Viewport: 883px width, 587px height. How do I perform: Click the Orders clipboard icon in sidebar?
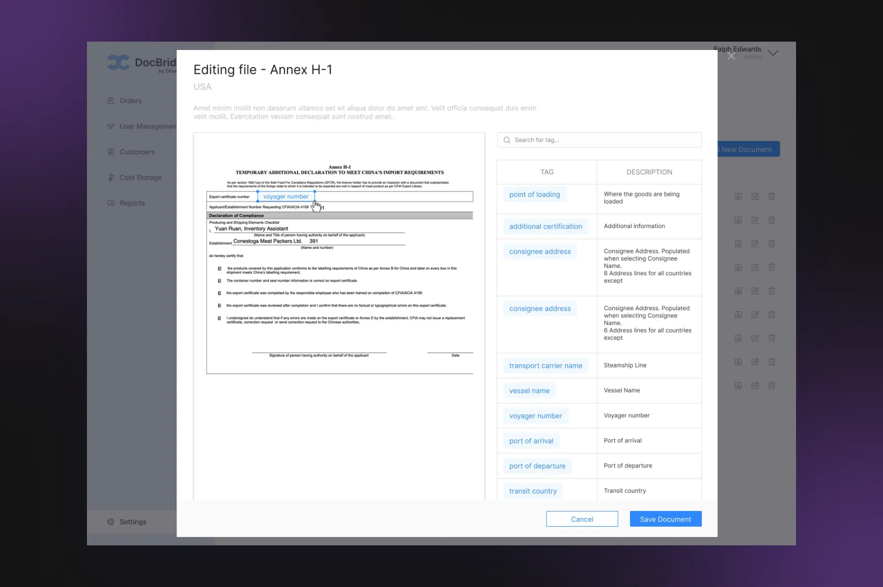110,101
